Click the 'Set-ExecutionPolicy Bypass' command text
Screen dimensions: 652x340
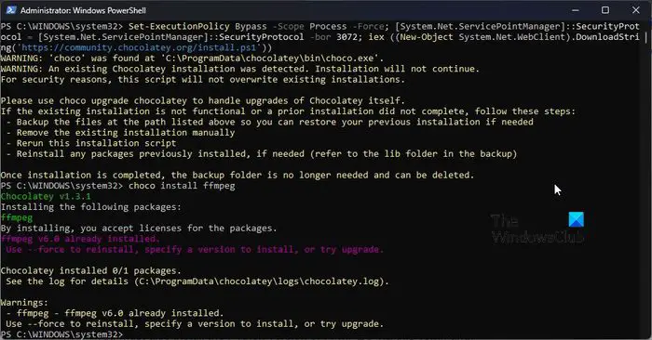coord(197,27)
